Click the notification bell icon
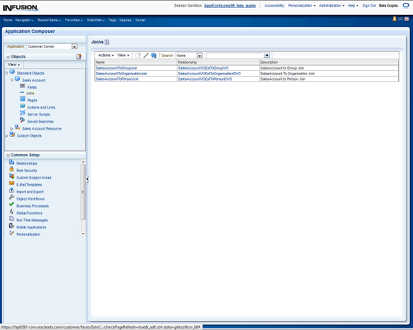The height and width of the screenshot is (330, 413). 394,19
